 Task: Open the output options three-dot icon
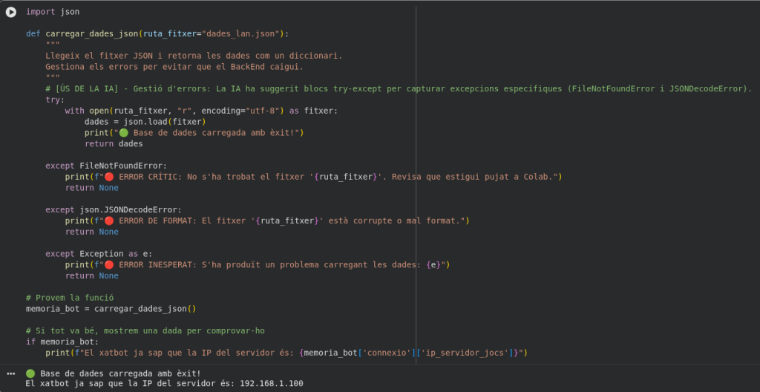[x=11, y=373]
